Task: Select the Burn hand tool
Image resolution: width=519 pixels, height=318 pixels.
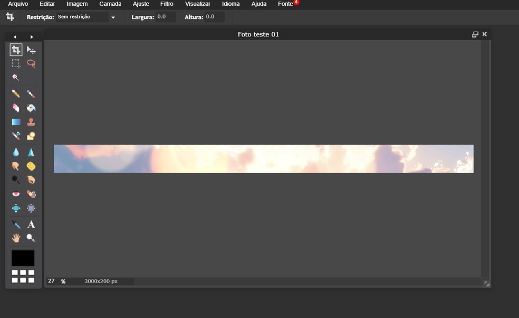Action: 31,180
